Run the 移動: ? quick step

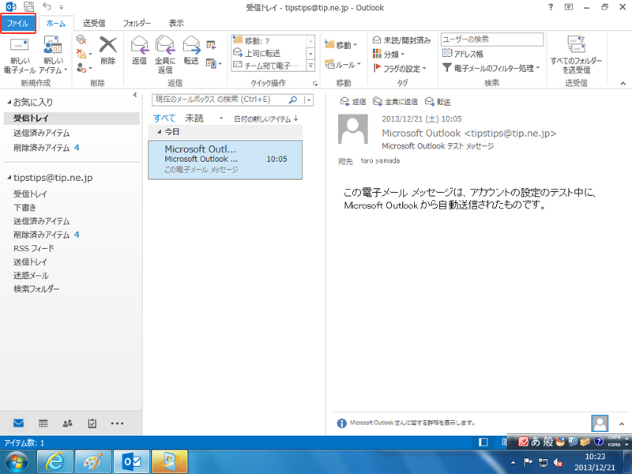point(269,41)
